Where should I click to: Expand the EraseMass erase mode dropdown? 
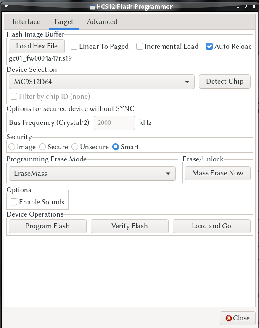(x=92, y=173)
